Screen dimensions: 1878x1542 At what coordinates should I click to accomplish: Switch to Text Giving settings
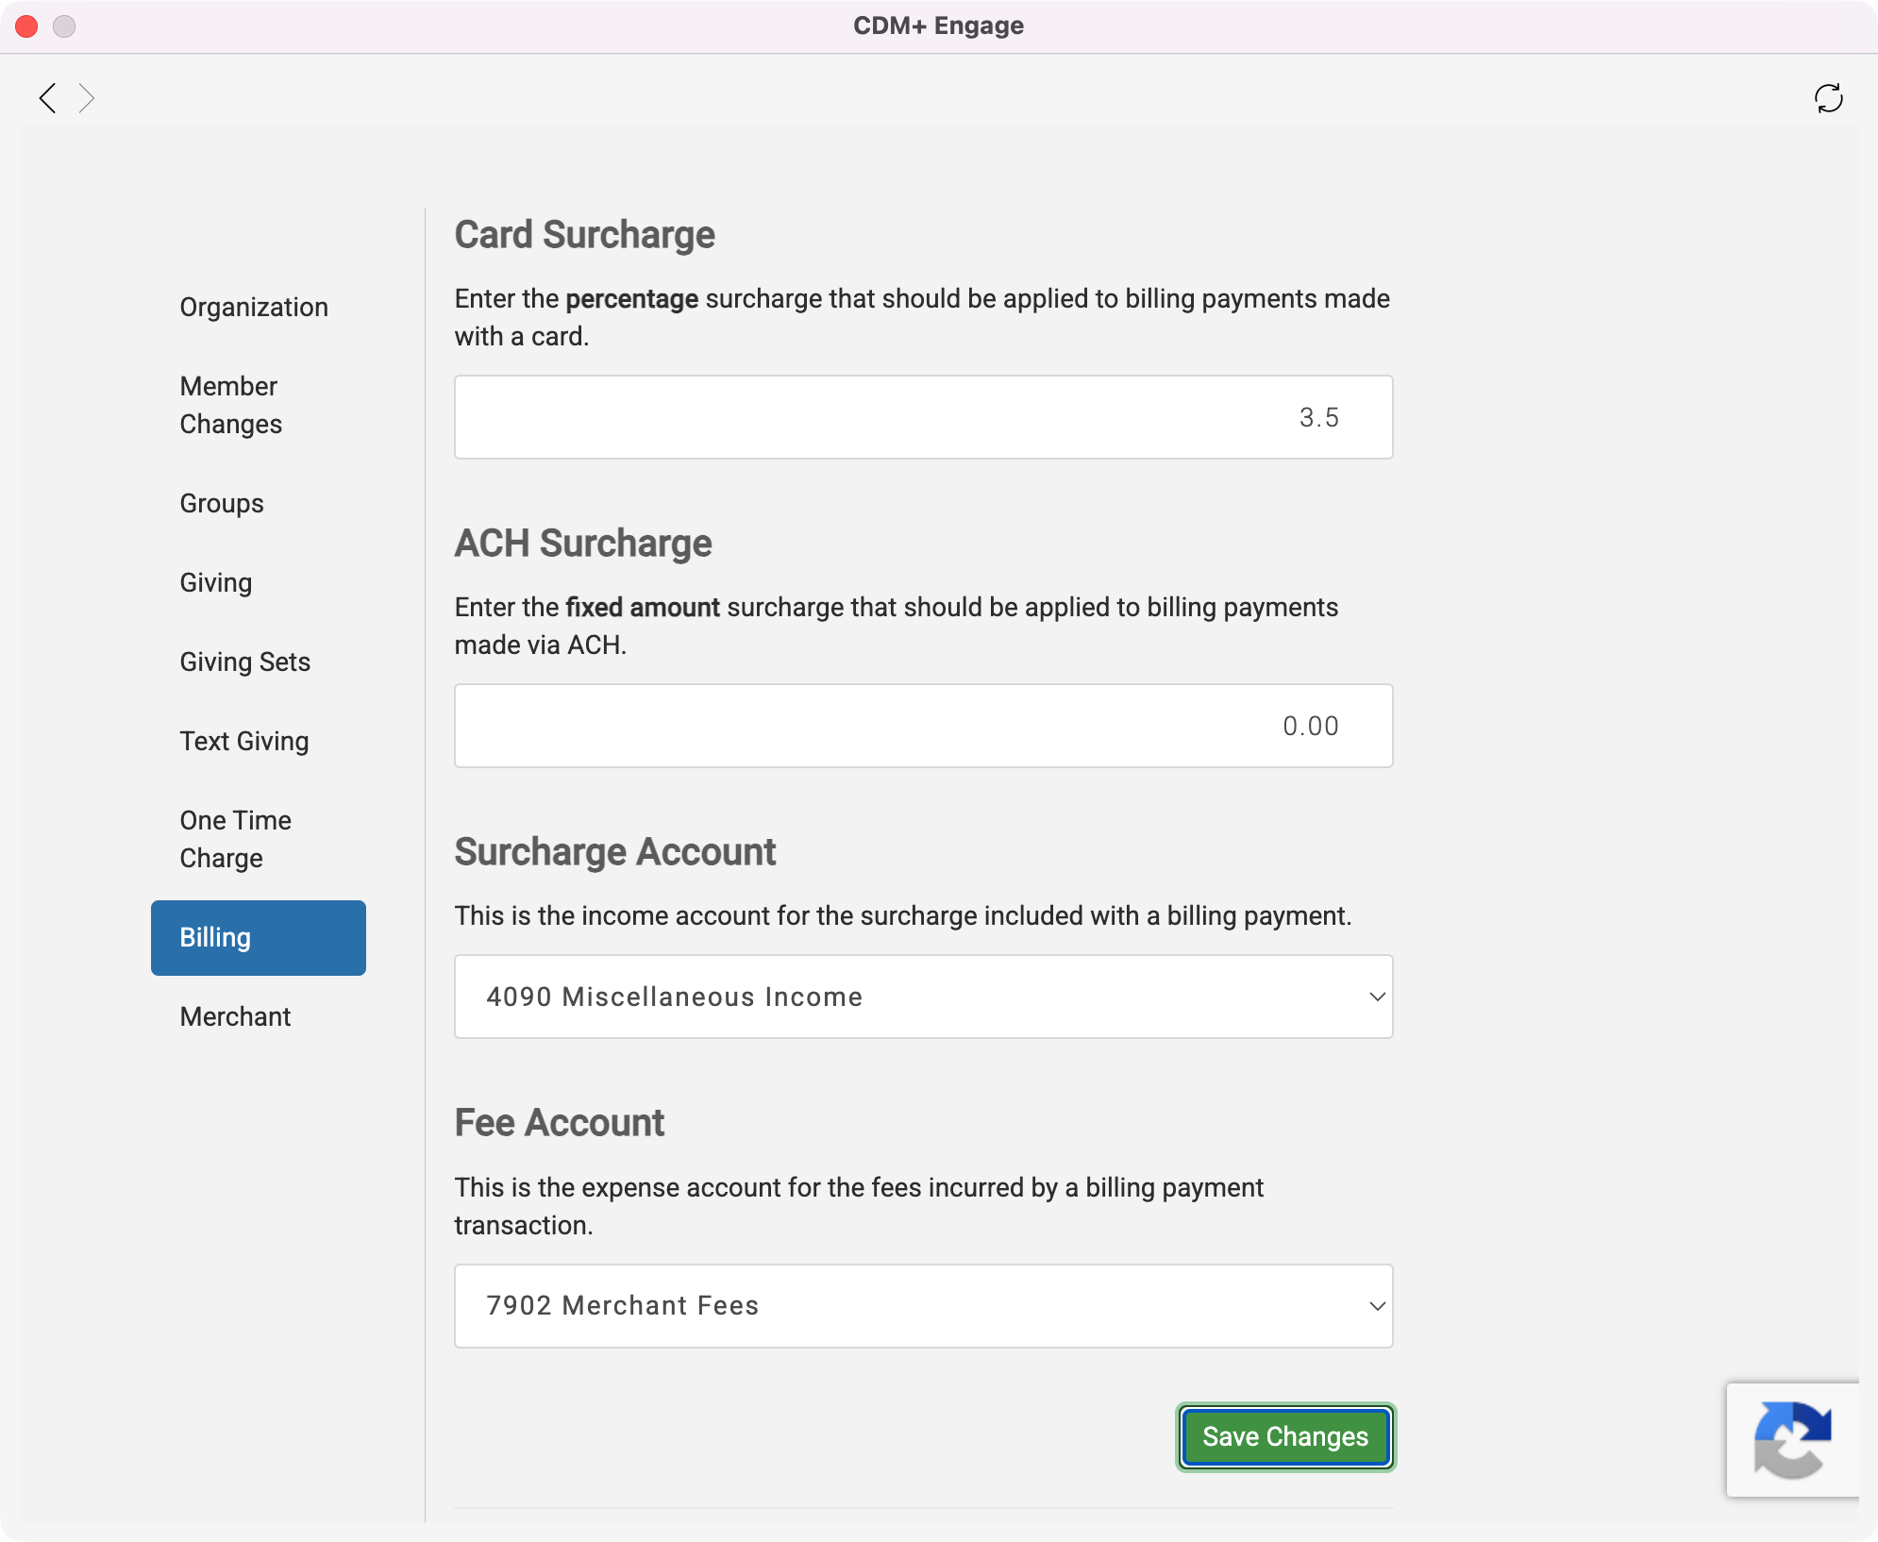(244, 742)
